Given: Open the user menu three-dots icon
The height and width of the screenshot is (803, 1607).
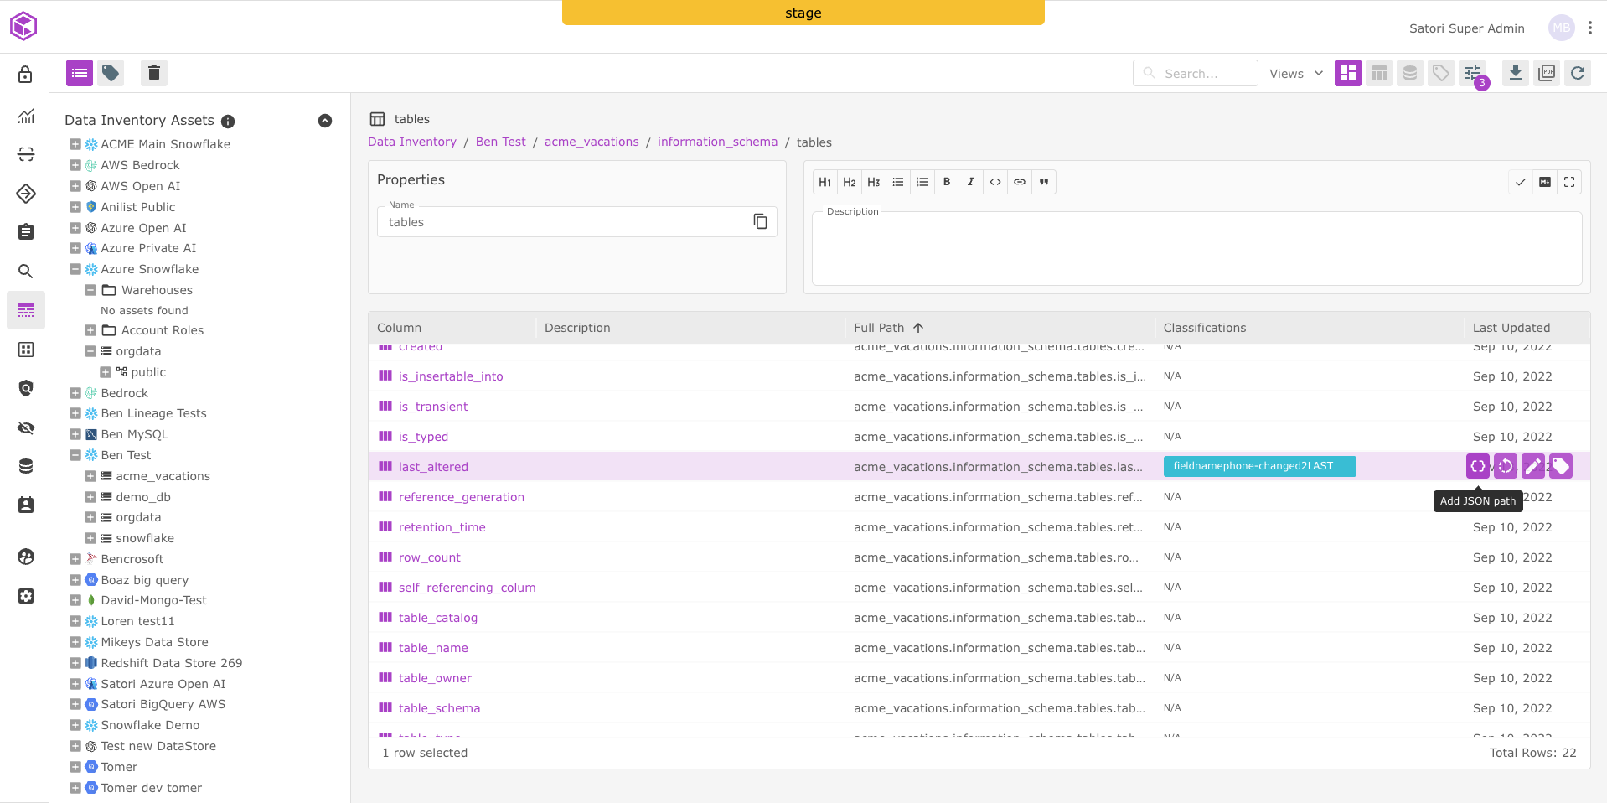Looking at the screenshot, I should point(1590,28).
